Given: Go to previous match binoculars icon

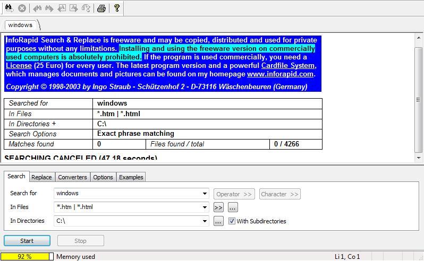Looking at the screenshot, I should [37, 8].
